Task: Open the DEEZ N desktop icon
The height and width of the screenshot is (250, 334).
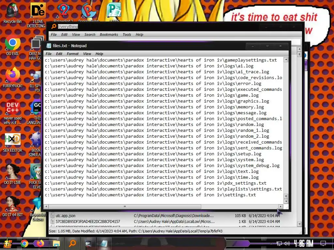Action: pyautogui.click(x=36, y=48)
